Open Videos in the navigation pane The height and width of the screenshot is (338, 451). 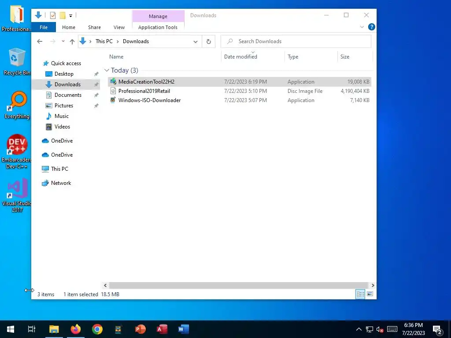pos(62,126)
